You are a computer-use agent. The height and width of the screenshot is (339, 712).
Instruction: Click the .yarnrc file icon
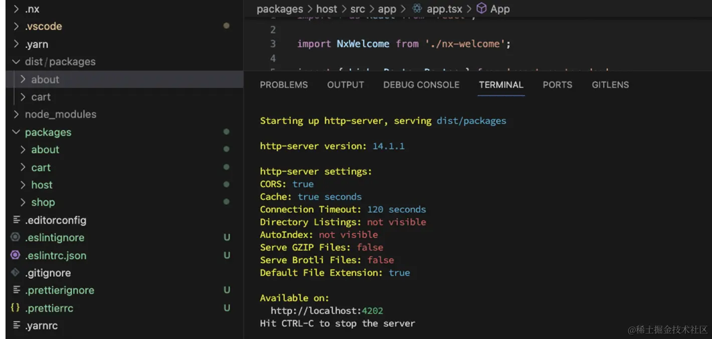[17, 325]
